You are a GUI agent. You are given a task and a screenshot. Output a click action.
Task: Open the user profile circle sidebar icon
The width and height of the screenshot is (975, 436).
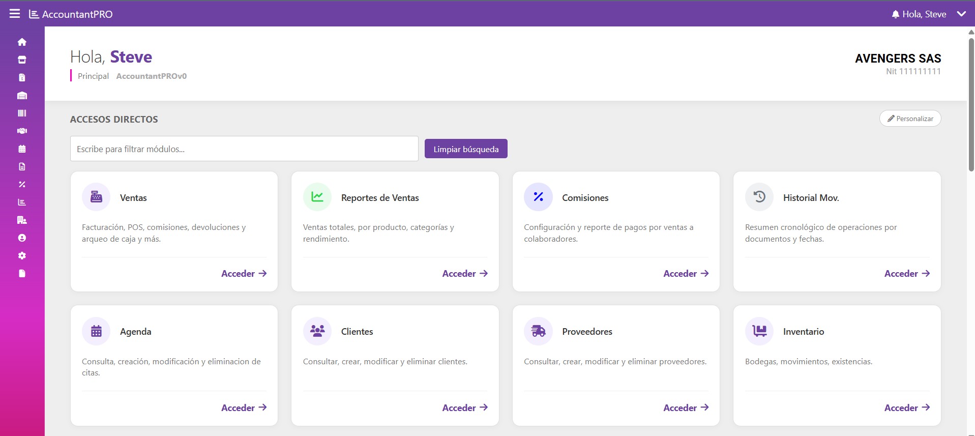22,238
